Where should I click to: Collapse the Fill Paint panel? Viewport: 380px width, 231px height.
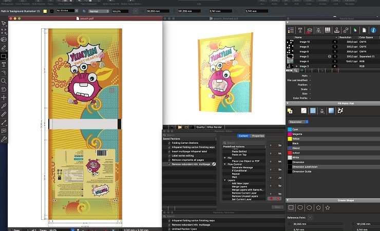click(x=288, y=103)
